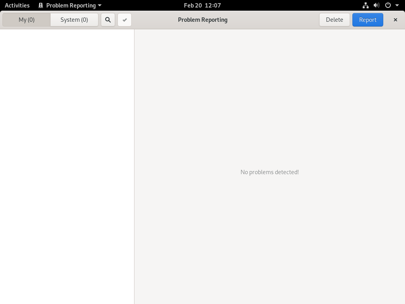
Task: Click the Problem Reporting app icon in top bar
Action: click(x=41, y=6)
